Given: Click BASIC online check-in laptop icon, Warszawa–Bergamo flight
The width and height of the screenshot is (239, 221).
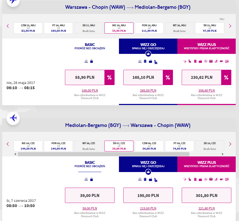Looking at the screenshot, I should coord(86,61).
